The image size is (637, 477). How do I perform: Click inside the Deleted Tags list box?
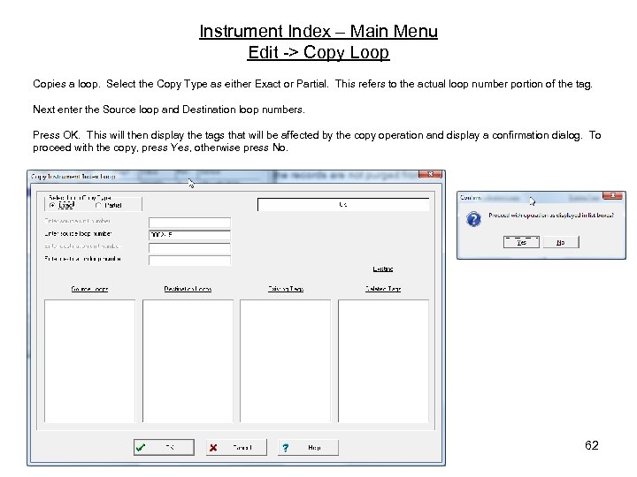383,361
